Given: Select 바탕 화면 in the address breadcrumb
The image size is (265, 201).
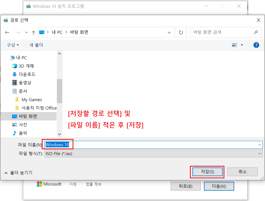Looking at the screenshot, I should (79, 32).
